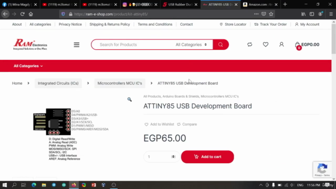
Task: Toggle the browser sidebar icon
Action: [x=312, y=14]
